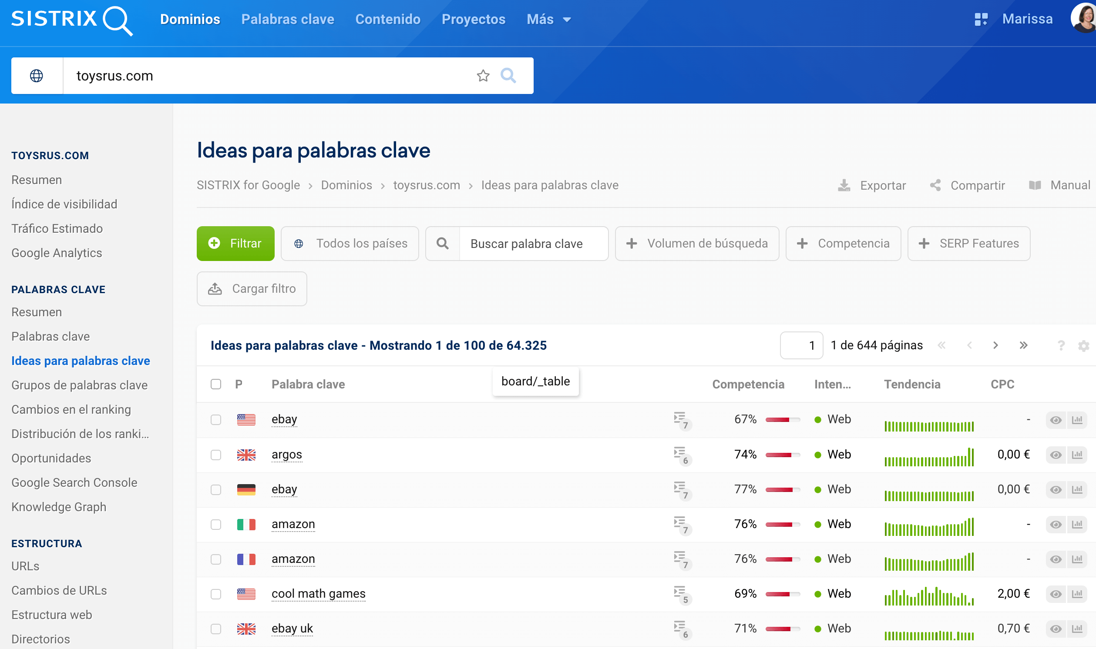Click the blue magnifier search icon
1096x649 pixels.
[508, 76]
